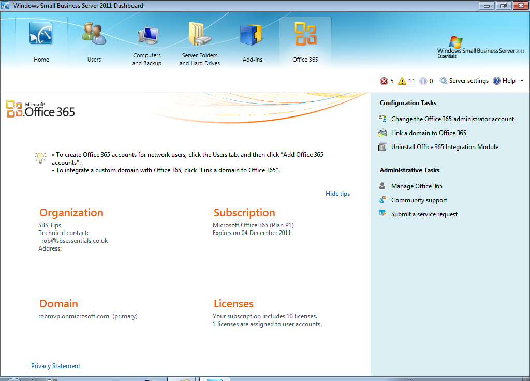Uninstall Office 365 Integration Module
This screenshot has width=530, height=381.
[x=445, y=147]
